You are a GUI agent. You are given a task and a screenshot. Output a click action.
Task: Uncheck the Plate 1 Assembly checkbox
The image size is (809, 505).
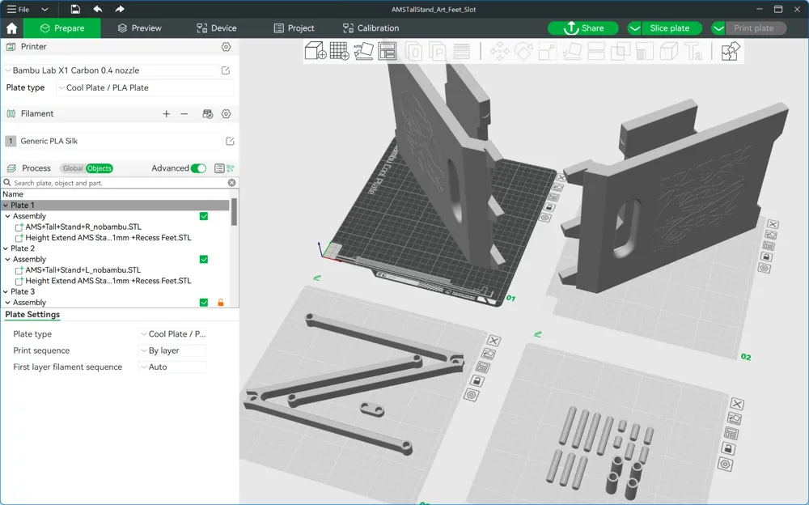coord(204,216)
